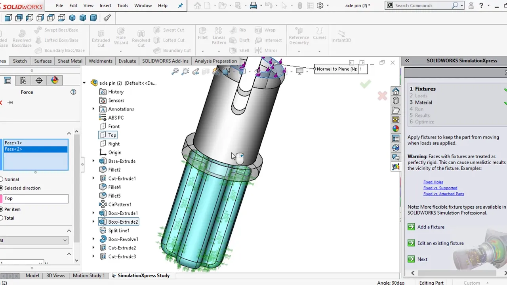Expand the Base-Extrude feature node
The image size is (507, 285).
93,161
